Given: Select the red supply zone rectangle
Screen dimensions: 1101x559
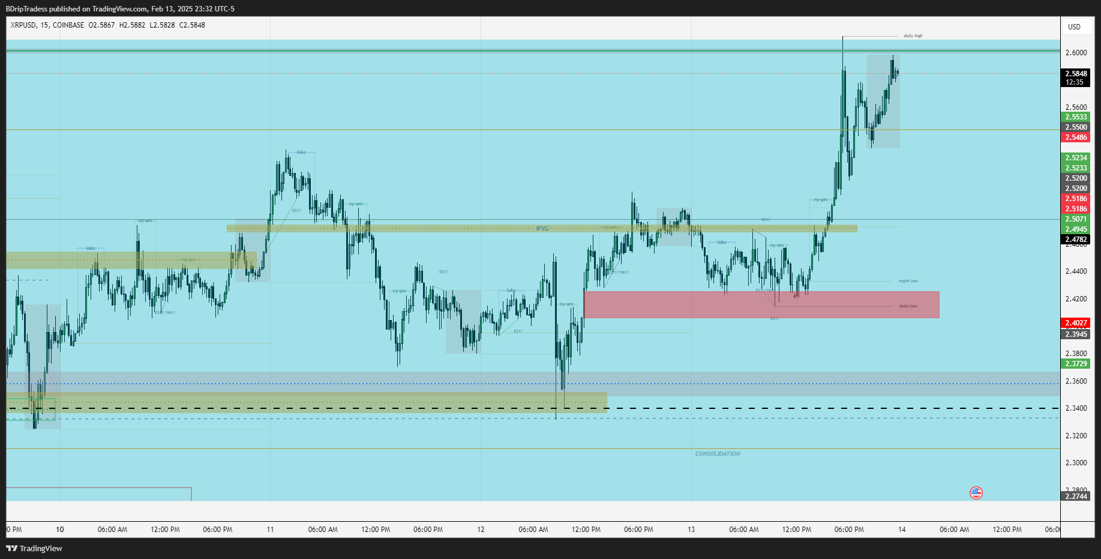Looking at the screenshot, I should [761, 304].
